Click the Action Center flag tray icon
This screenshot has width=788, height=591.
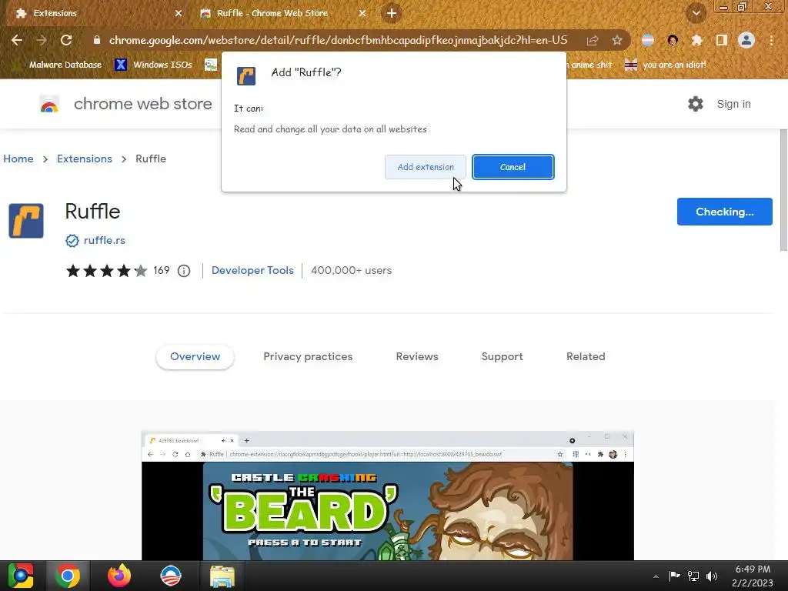pos(674,576)
